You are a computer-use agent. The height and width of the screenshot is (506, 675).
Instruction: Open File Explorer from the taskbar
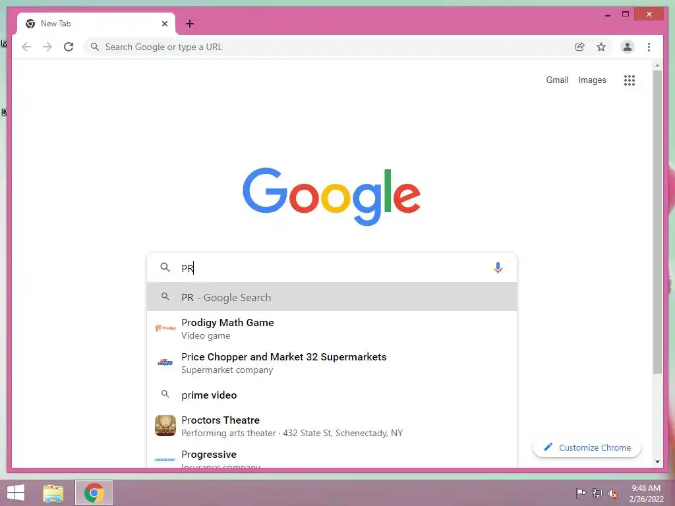pyautogui.click(x=53, y=493)
